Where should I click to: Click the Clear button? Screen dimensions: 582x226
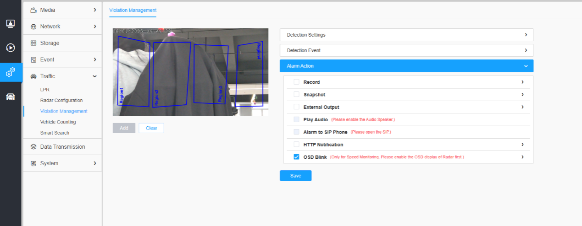151,128
